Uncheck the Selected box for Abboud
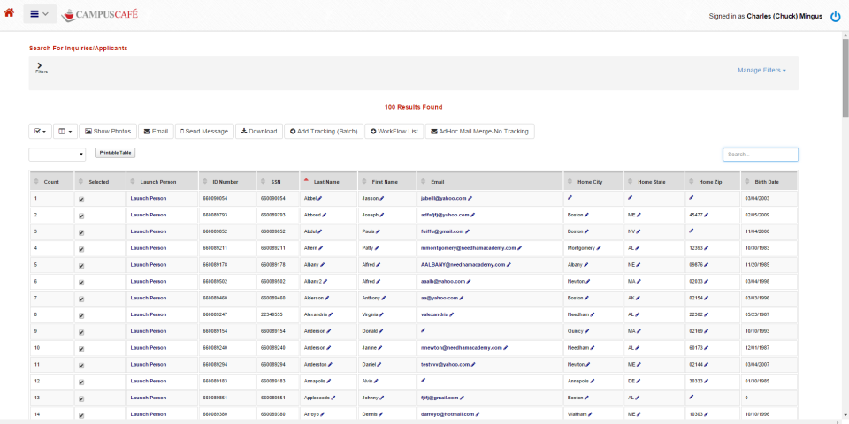This screenshot has width=849, height=424. point(81,216)
